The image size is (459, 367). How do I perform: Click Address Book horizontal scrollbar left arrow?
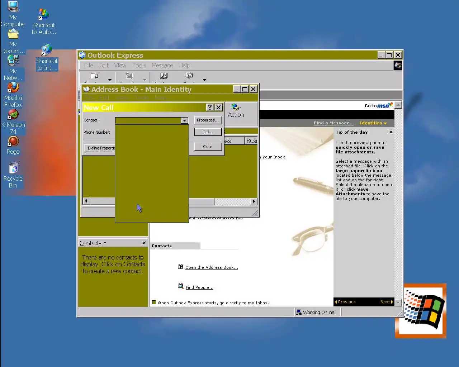(86, 201)
